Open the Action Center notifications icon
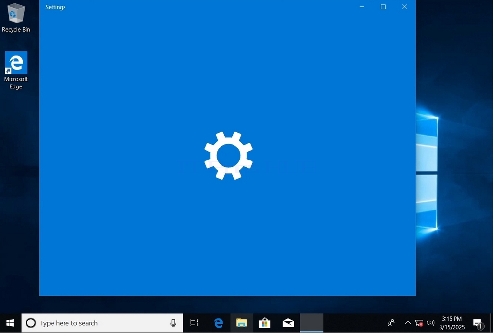493x333 pixels. (x=478, y=323)
